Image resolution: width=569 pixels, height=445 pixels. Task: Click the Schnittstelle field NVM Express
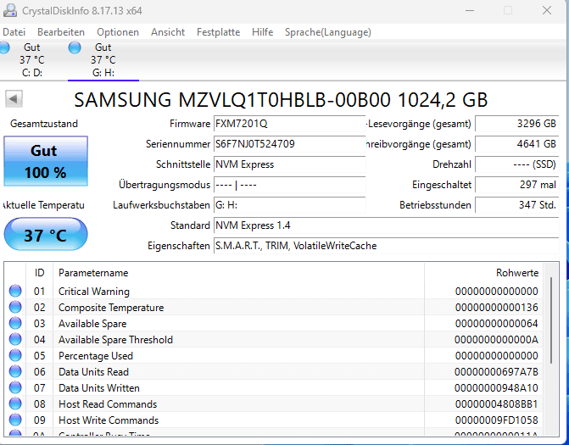289,164
